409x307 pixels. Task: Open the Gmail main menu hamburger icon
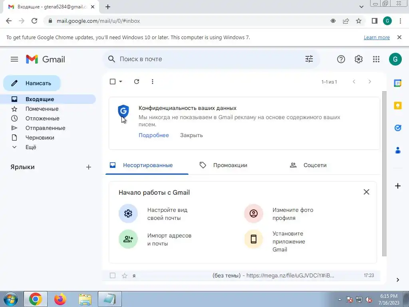pos(14,59)
